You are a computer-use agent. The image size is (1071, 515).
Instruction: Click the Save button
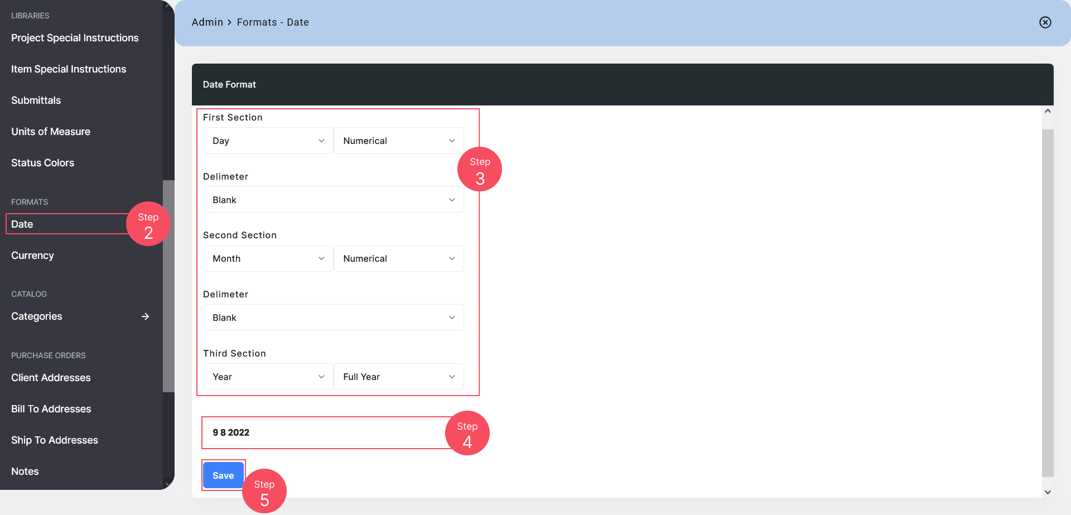coord(223,475)
